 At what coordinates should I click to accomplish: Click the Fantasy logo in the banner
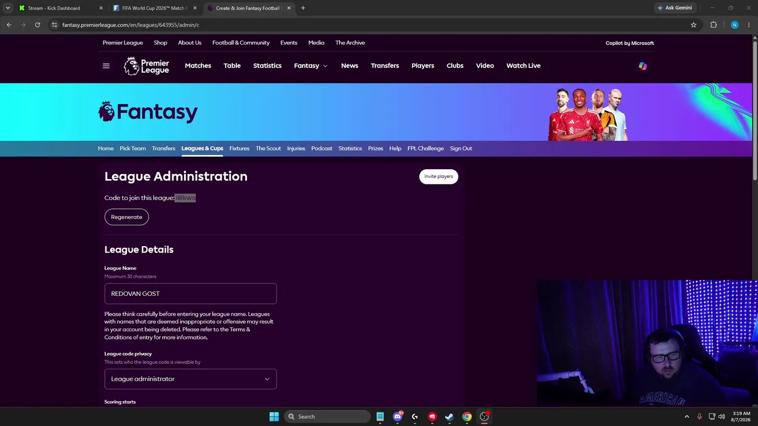[148, 112]
